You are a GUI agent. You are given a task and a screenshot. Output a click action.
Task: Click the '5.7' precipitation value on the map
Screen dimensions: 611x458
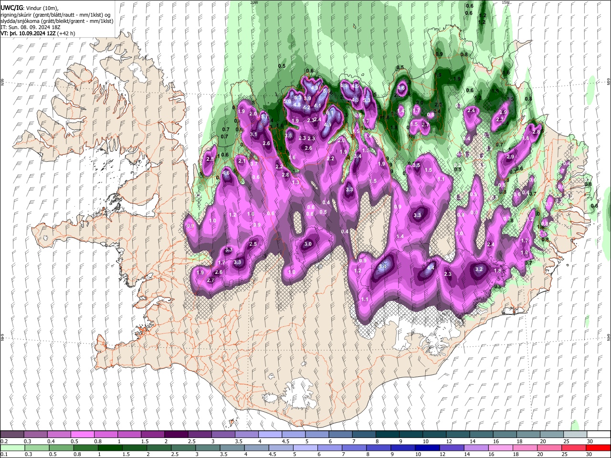264,116
